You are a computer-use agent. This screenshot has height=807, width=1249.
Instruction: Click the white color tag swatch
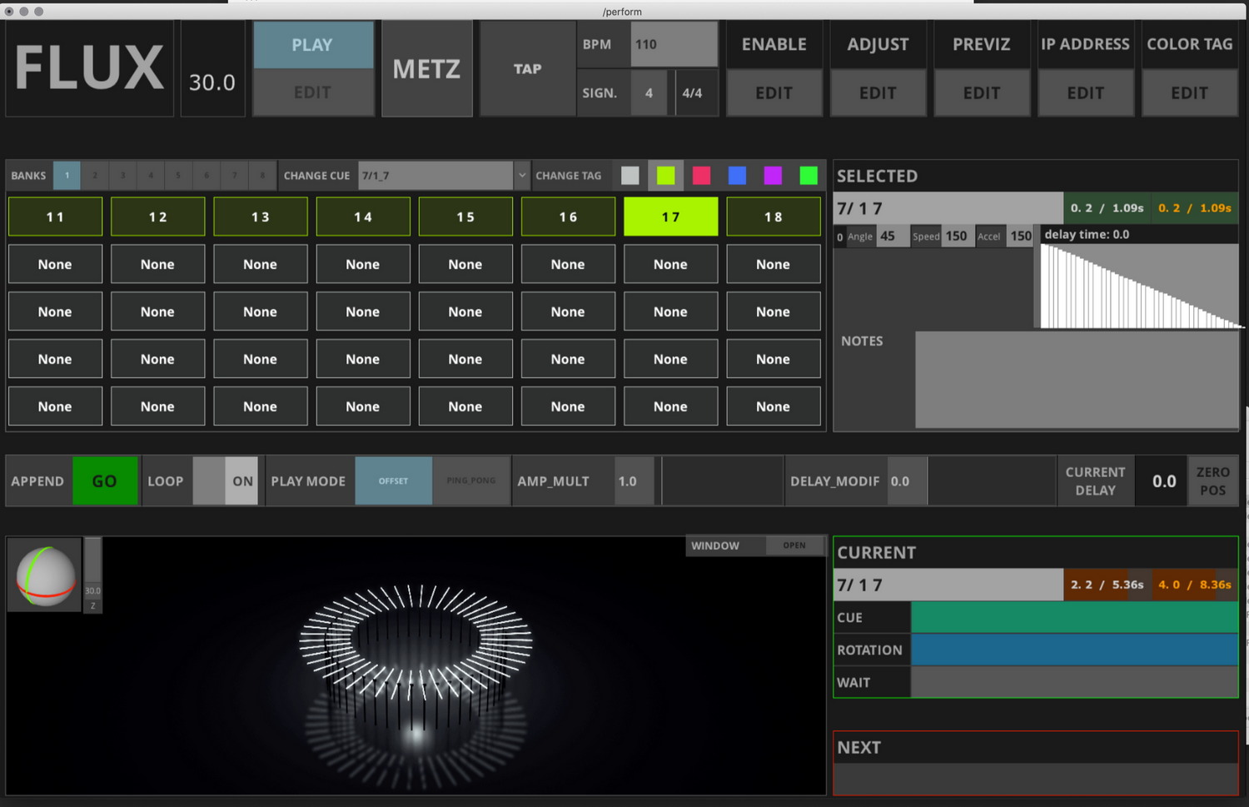[x=630, y=176]
